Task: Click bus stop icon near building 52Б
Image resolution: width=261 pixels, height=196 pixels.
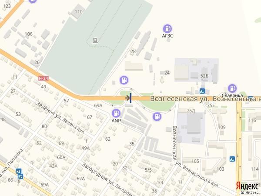Action: pos(202,91)
